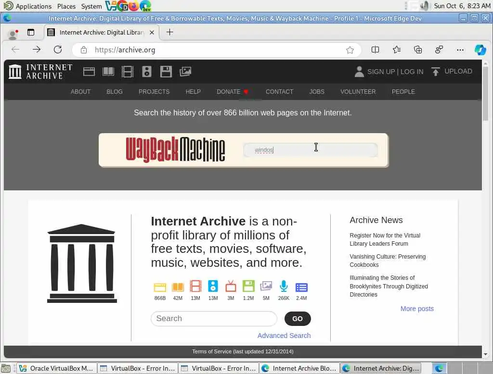Open the System menu in top panel
The image size is (493, 374).
click(91, 6)
